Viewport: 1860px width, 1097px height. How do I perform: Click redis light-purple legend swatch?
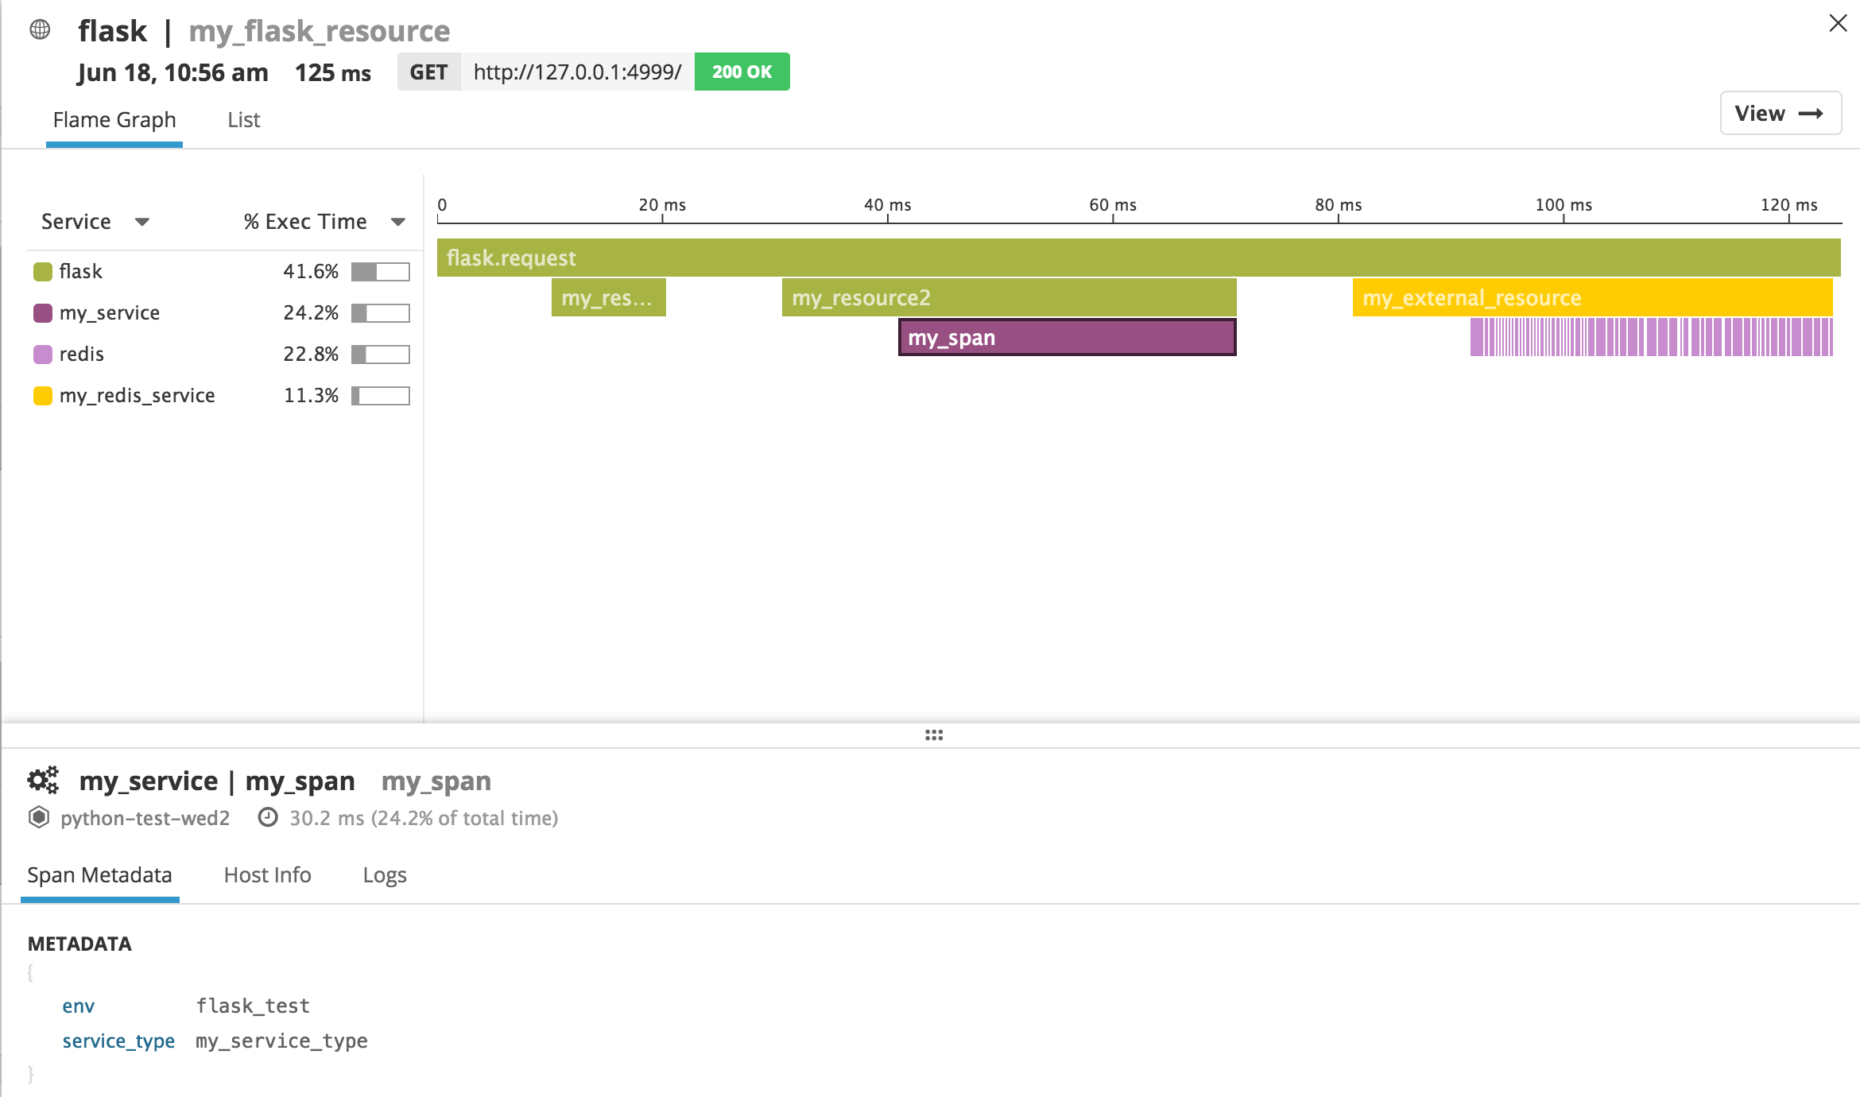pyautogui.click(x=43, y=355)
